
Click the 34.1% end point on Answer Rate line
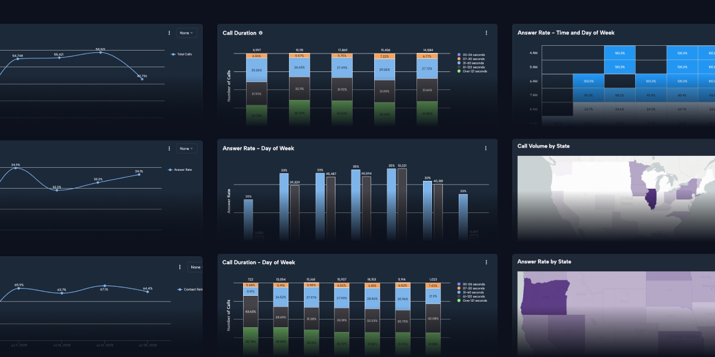point(139,174)
